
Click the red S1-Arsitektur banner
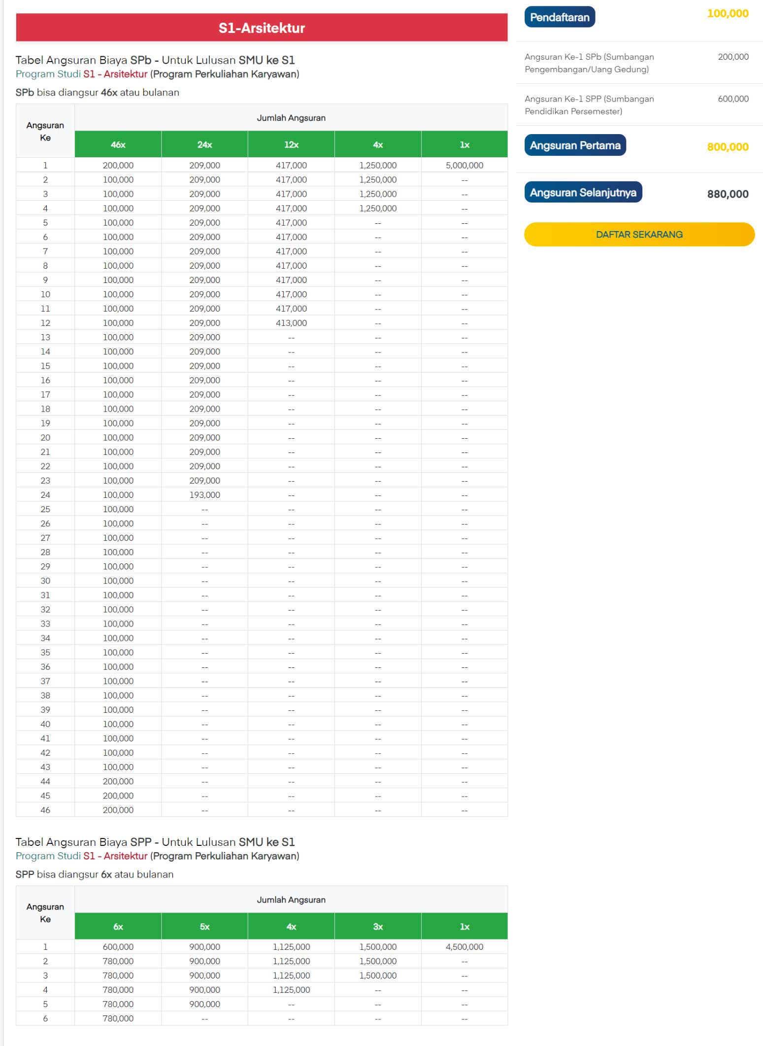pyautogui.click(x=262, y=28)
